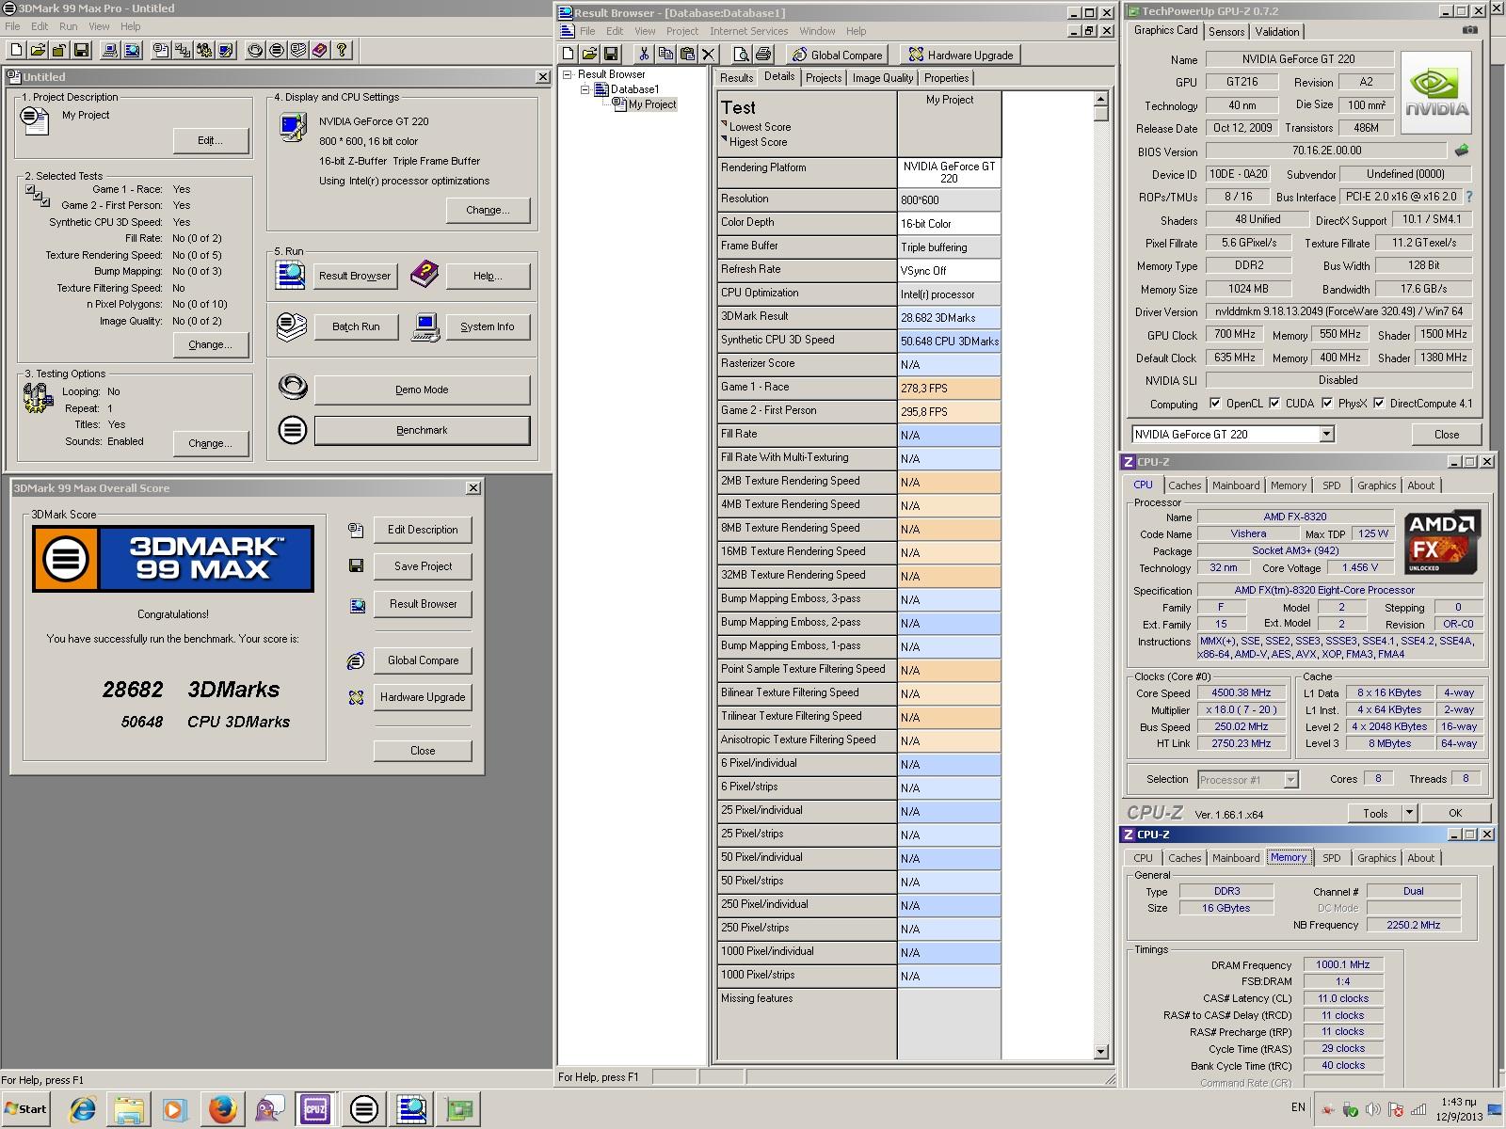
Task: Switch to Validation tab in GPU-Z
Action: [1277, 31]
